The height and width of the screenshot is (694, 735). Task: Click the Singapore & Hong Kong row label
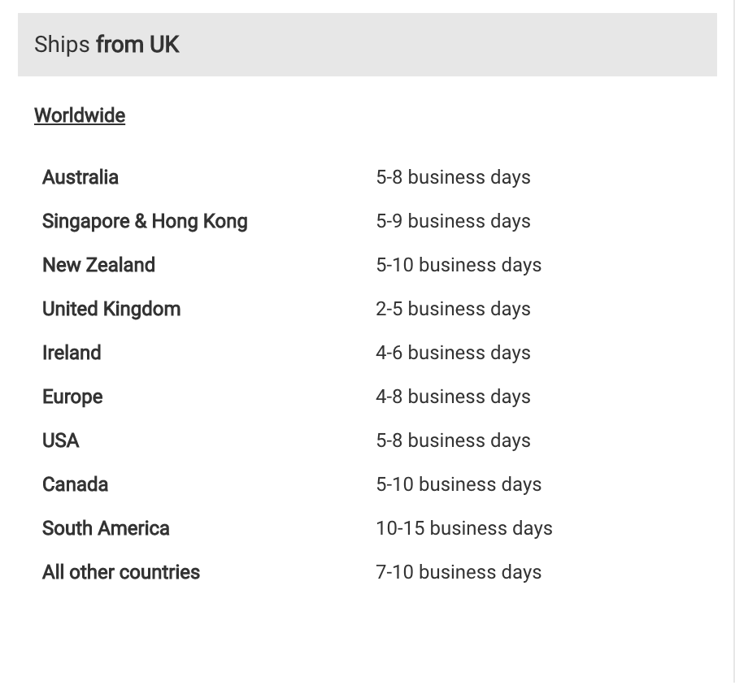[x=145, y=221]
